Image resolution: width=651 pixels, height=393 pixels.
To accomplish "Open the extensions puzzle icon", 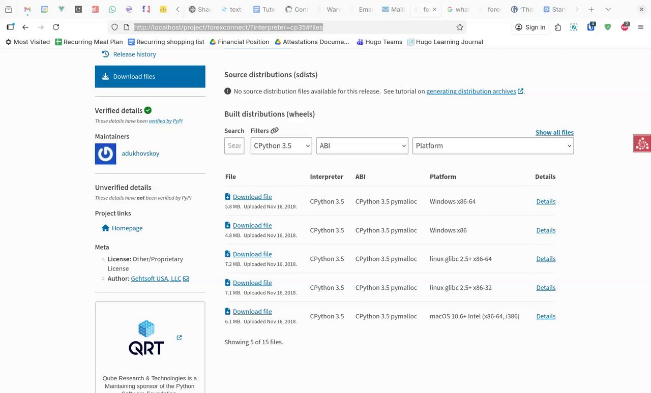I will click(x=558, y=27).
